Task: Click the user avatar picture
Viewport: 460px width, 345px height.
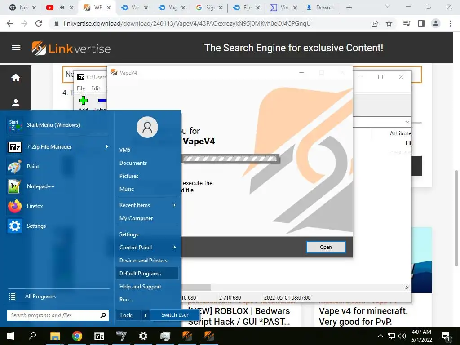Action: click(x=147, y=127)
